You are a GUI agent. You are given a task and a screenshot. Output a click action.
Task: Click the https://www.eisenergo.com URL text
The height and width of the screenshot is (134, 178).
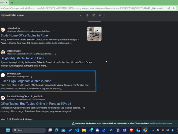(18, 77)
